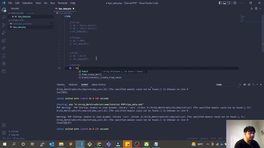The image size is (264, 148).
Task: Close the bottom panel
Action: (x=261, y=85)
